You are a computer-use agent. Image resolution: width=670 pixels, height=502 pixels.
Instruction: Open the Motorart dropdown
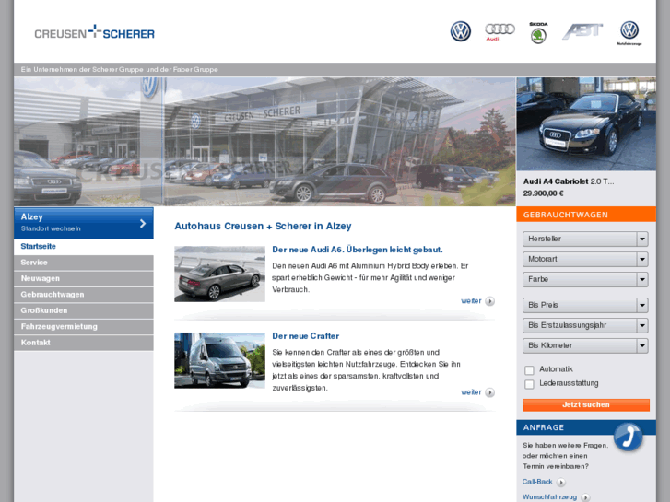pyautogui.click(x=585, y=259)
